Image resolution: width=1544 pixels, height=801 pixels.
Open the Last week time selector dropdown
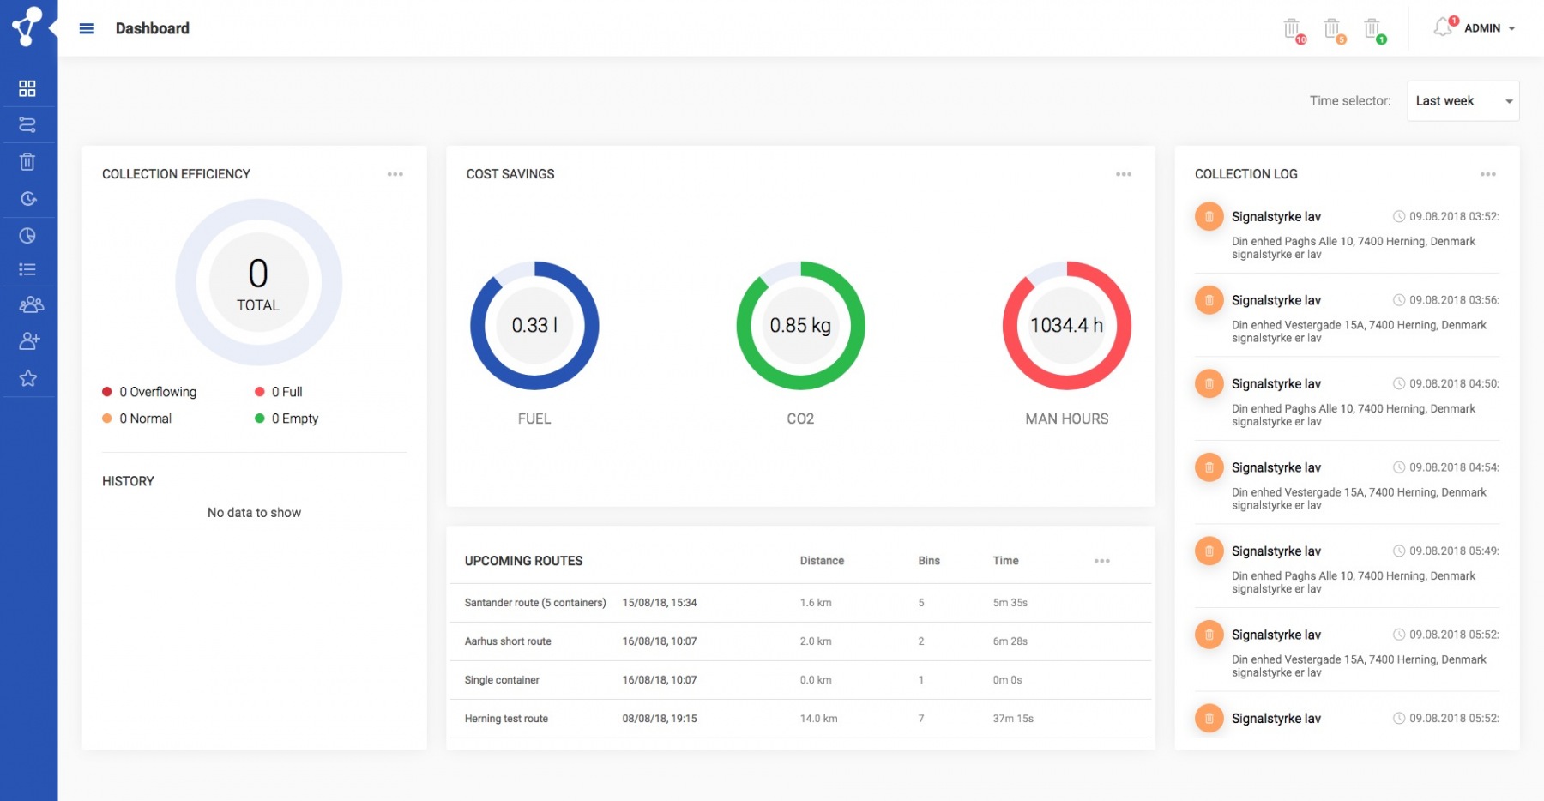click(x=1463, y=101)
